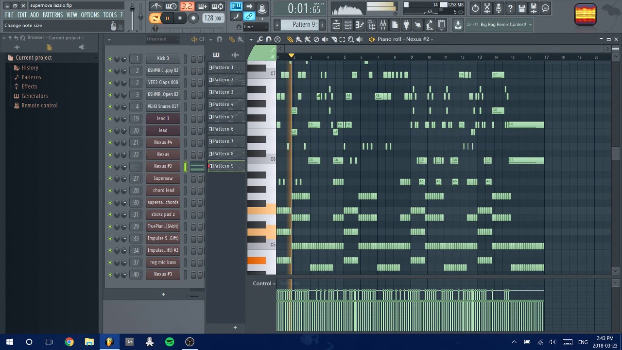
Task: Select the Zoom magnifier tool in piano roll
Action: coord(351,39)
